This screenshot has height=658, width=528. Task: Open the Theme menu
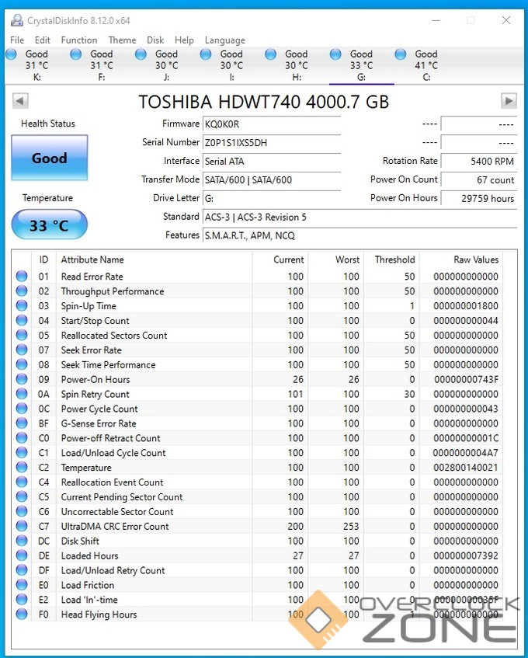tap(122, 40)
